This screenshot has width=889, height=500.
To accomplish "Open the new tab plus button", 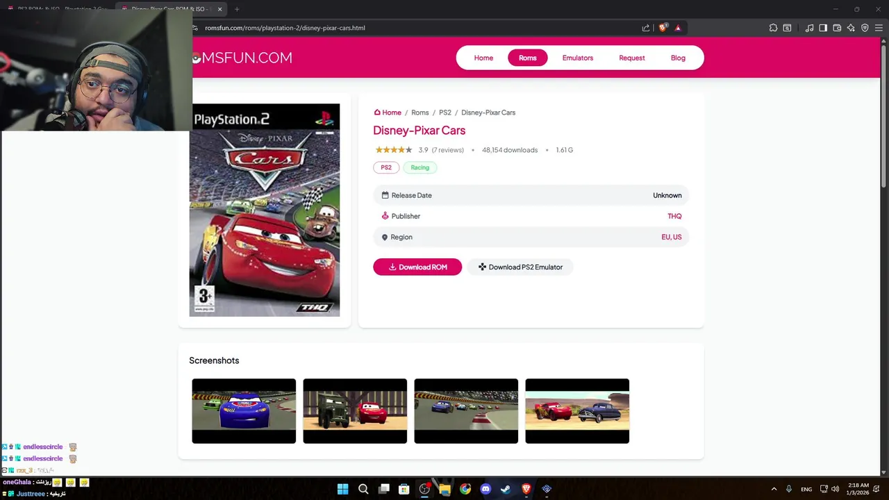I will coord(237,9).
